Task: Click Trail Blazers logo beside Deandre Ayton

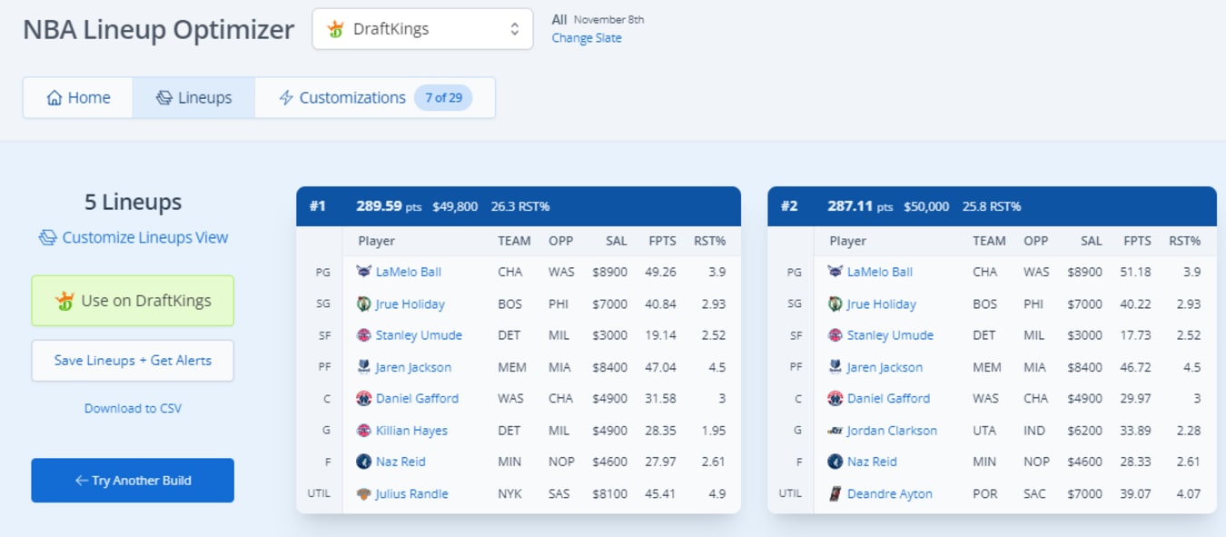Action: (835, 494)
